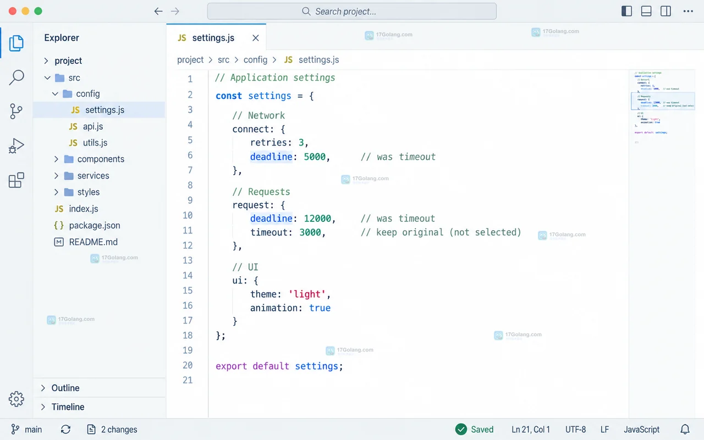Viewport: 704px width, 440px height.
Task: Open the Extensions view
Action: click(16, 180)
